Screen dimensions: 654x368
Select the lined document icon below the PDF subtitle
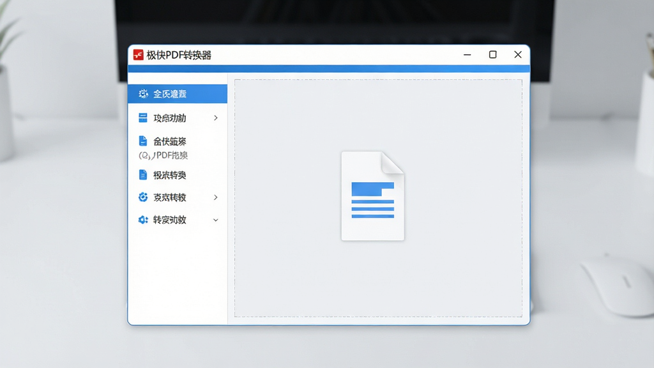click(142, 175)
